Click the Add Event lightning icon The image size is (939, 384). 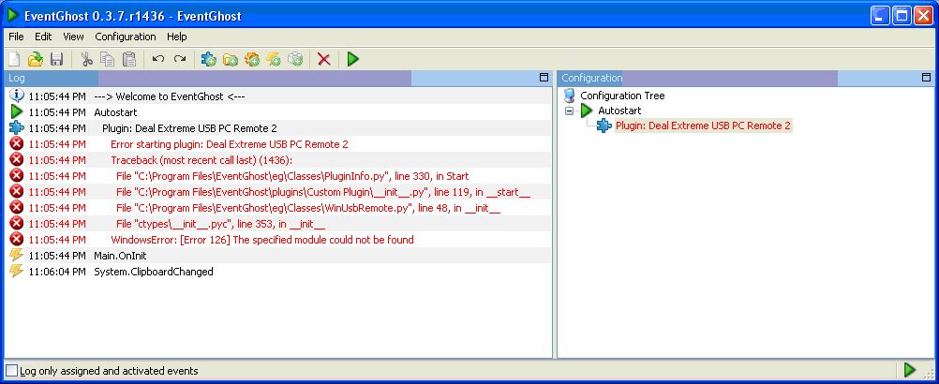[274, 59]
